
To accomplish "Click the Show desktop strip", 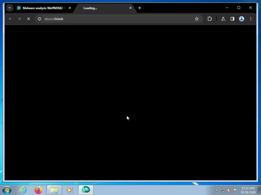I will [x=259, y=190].
